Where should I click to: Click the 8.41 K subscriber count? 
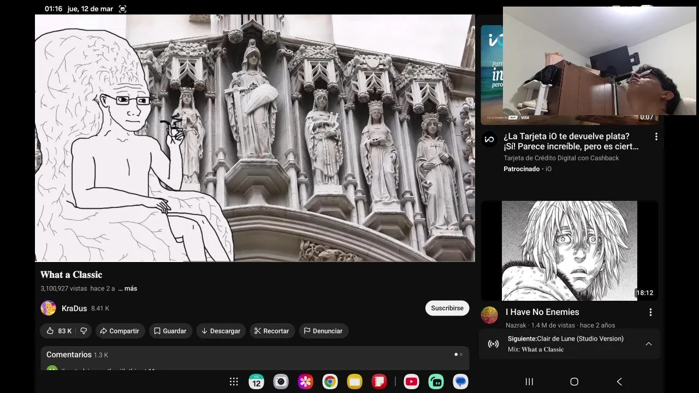point(100,308)
